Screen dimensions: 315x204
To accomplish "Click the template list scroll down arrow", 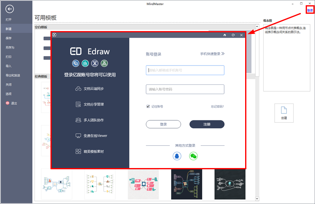I will tap(257, 199).
